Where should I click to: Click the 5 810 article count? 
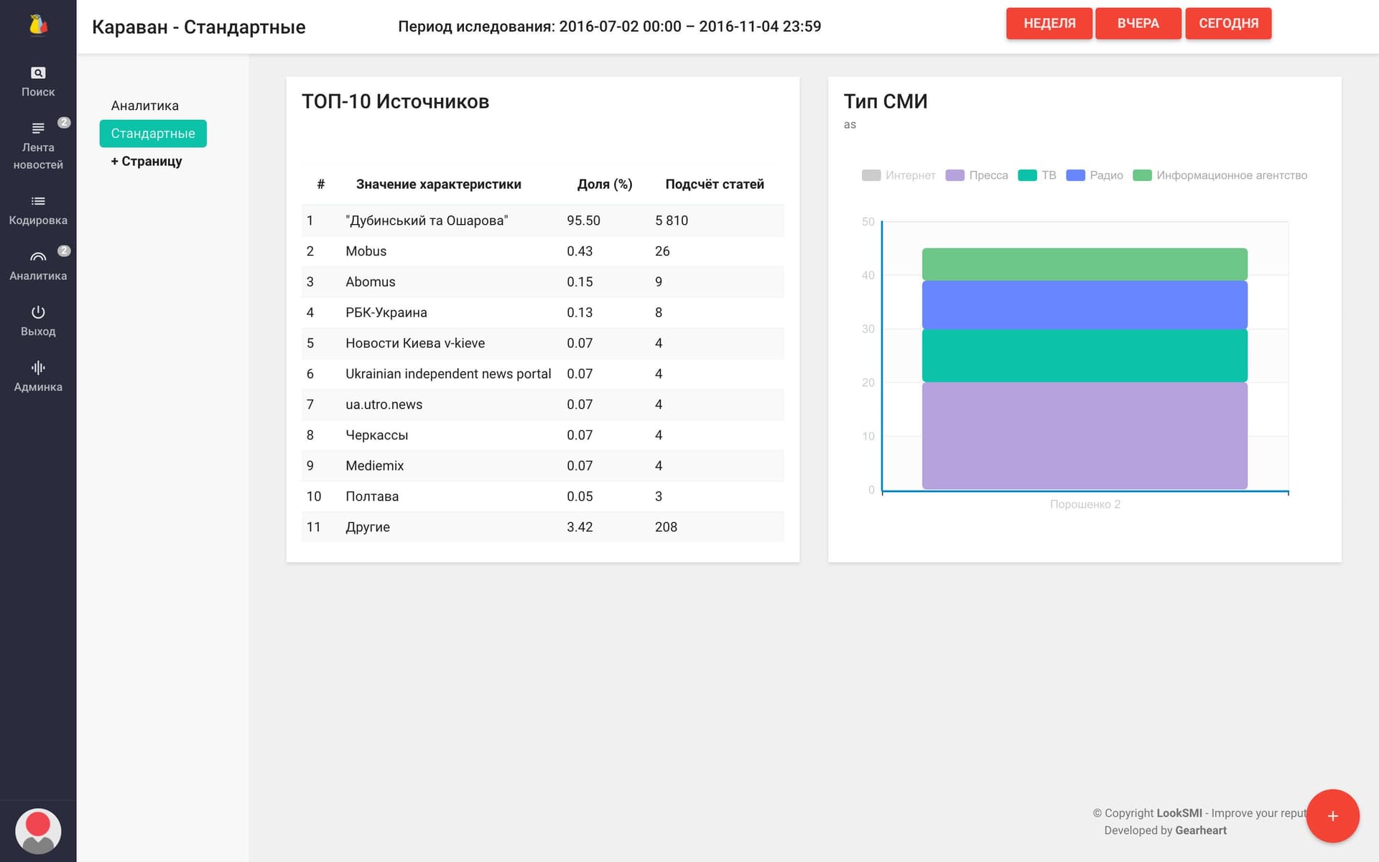click(x=671, y=221)
